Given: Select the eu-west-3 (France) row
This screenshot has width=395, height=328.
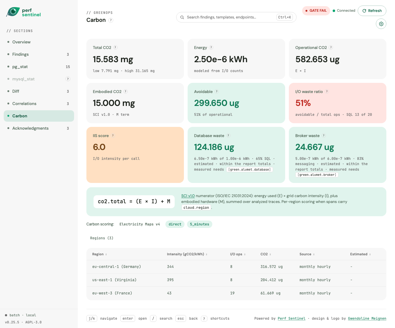Looking at the screenshot, I should (x=236, y=293).
